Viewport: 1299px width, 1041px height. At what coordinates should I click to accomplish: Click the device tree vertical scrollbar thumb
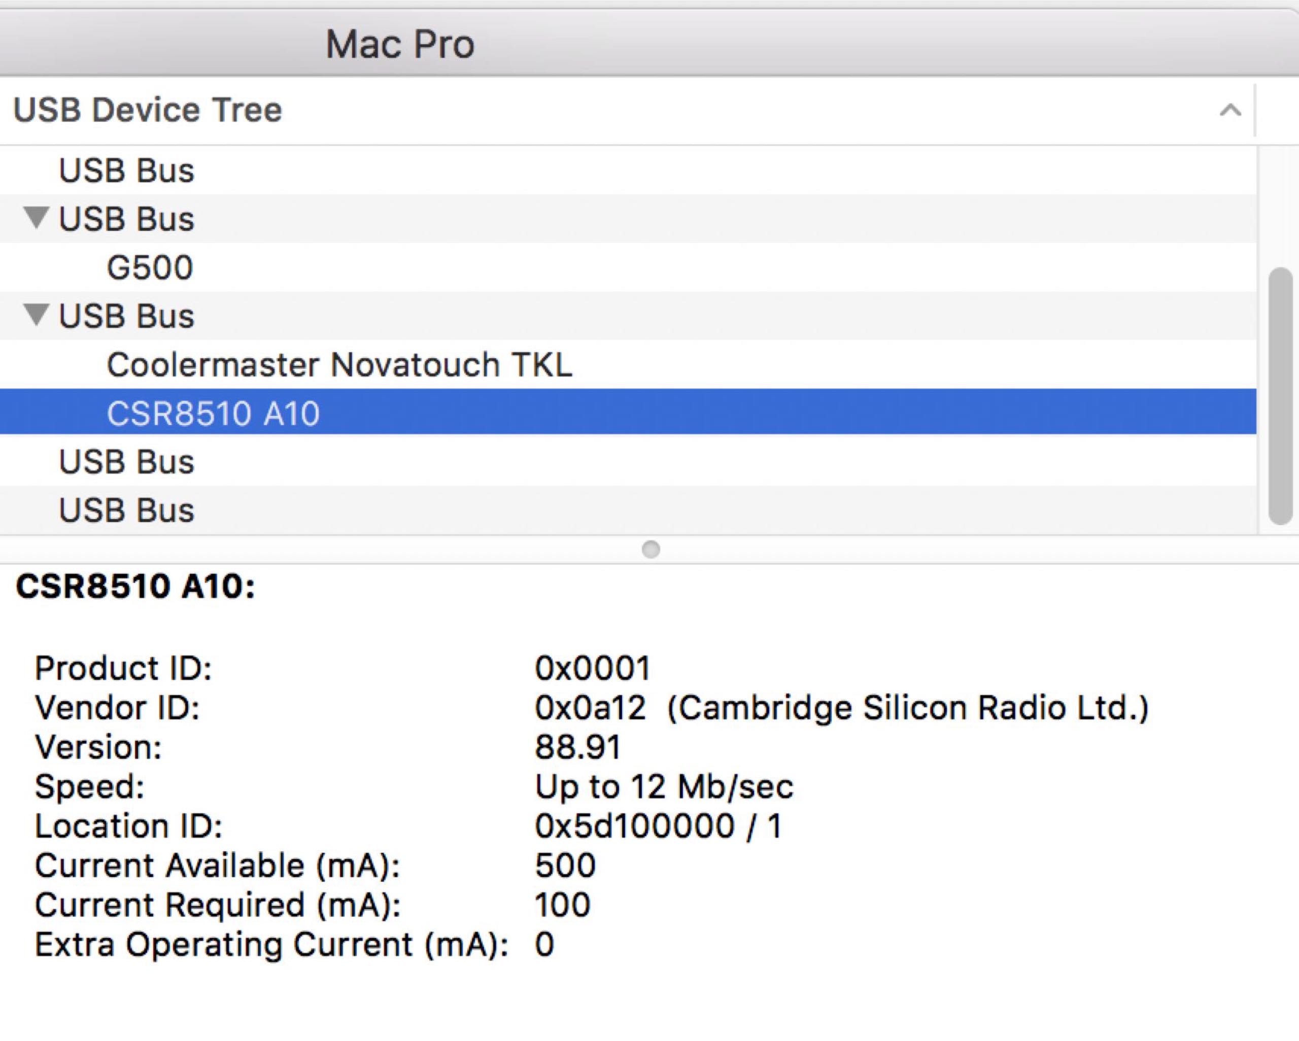(1280, 396)
